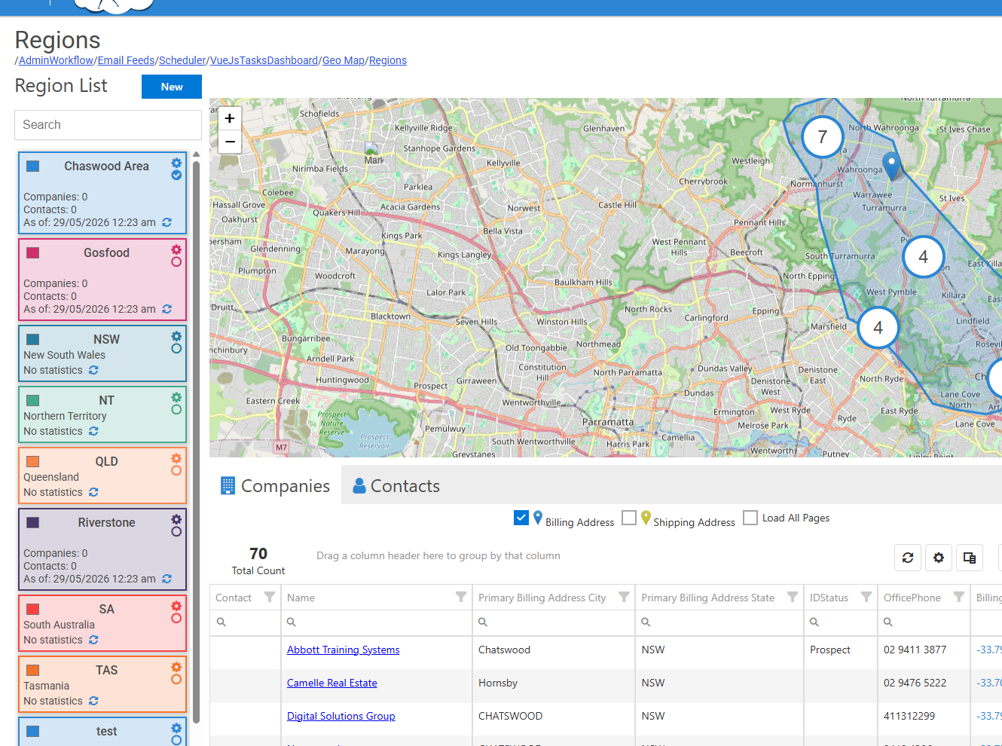This screenshot has height=746, width=1002.
Task: Click the Chaswood Area blue color swatch
Action: 33,166
